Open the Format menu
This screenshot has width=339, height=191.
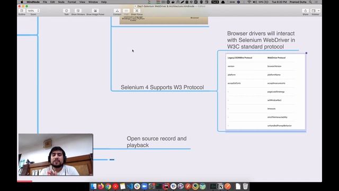(x=72, y=2)
